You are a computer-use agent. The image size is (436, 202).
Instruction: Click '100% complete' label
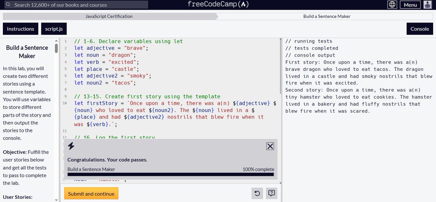click(x=258, y=169)
